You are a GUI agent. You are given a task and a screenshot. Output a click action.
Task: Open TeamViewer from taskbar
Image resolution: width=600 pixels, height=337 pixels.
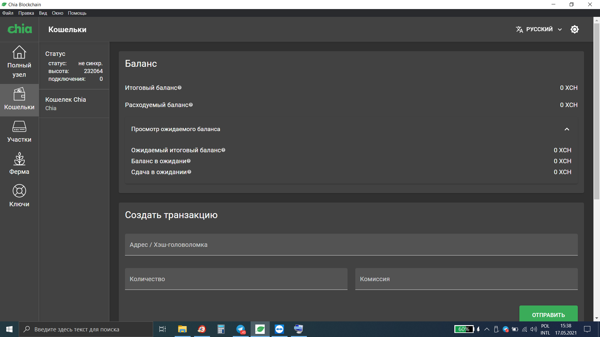point(279,329)
